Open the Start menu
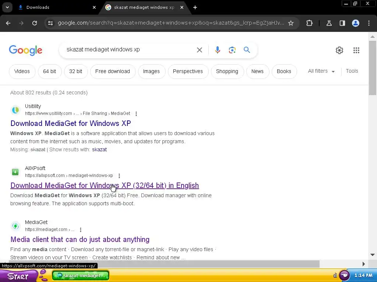 click(18, 276)
